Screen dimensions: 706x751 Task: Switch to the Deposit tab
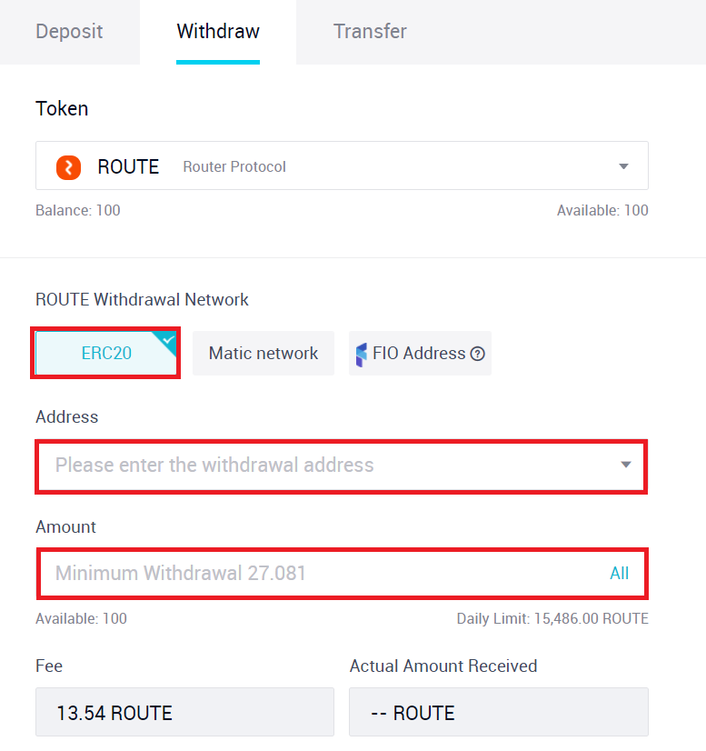(69, 32)
